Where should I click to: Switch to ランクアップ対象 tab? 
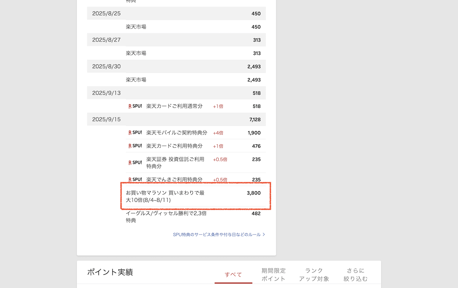(x=314, y=274)
